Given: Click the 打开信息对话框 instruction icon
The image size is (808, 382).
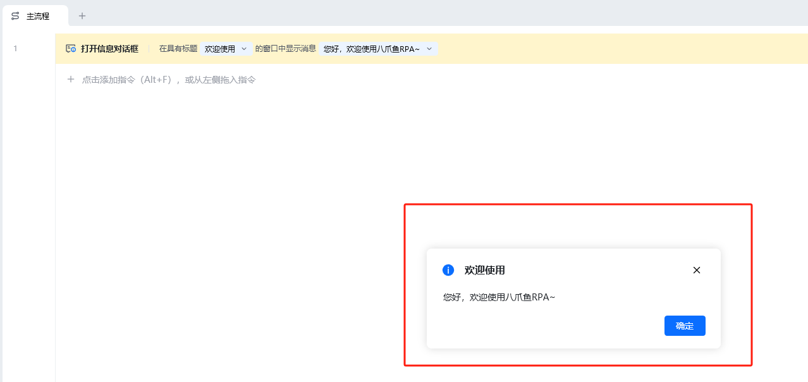Looking at the screenshot, I should click(71, 49).
